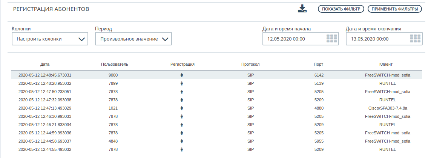Focus the start date input 12.05.2020
Image resolution: width=431 pixels, height=158 pixels.
[x=294, y=39]
